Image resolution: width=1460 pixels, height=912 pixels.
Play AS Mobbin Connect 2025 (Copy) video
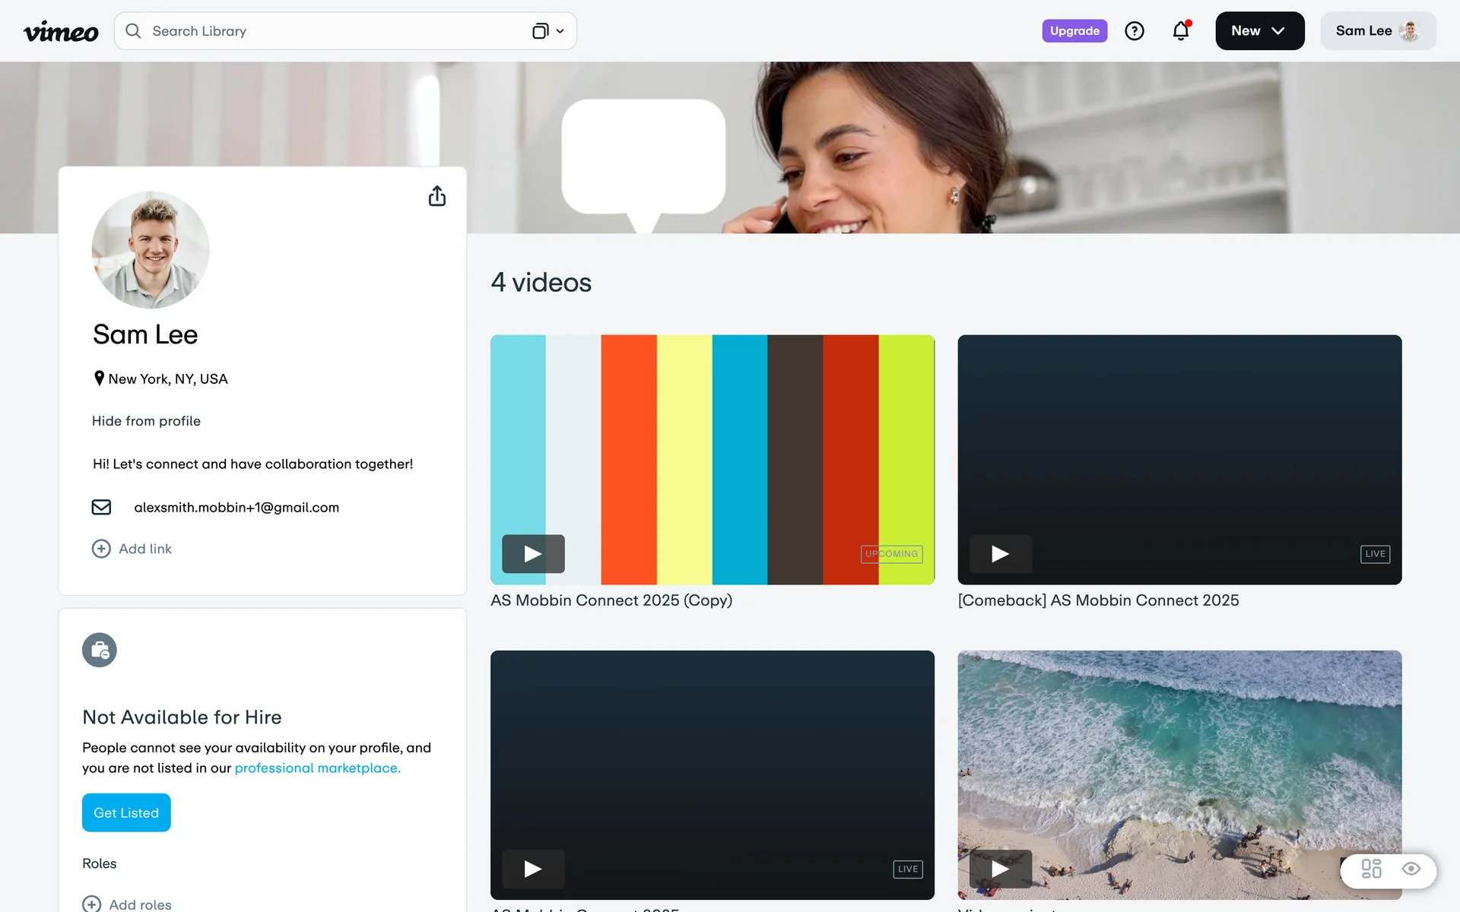coord(533,554)
